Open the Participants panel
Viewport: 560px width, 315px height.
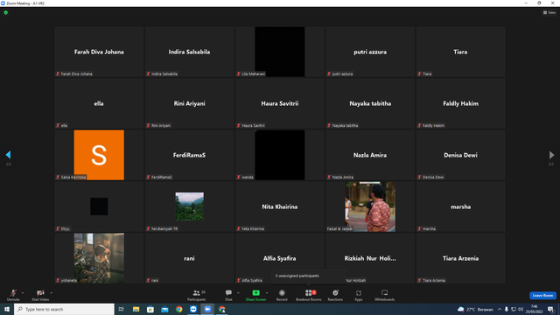(197, 295)
